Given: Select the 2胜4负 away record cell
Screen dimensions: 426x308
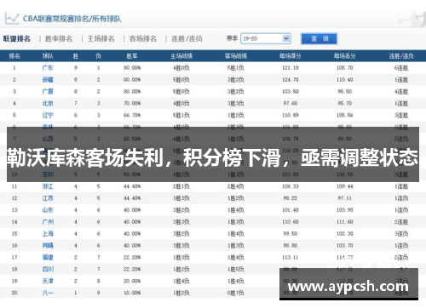Looking at the screenshot, I should 236,186.
